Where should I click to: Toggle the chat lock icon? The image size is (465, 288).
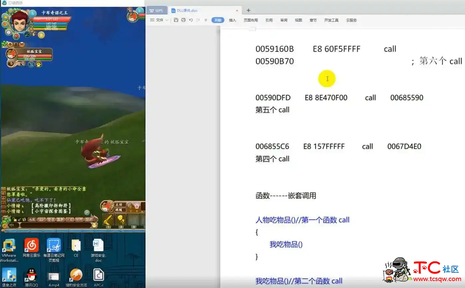pos(14,219)
